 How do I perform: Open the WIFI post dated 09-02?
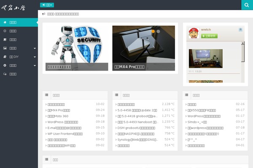point(62,146)
